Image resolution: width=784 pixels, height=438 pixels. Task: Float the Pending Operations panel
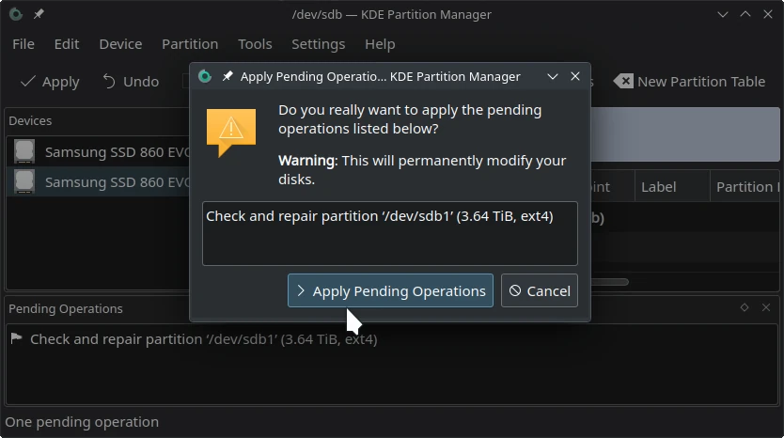[745, 308]
